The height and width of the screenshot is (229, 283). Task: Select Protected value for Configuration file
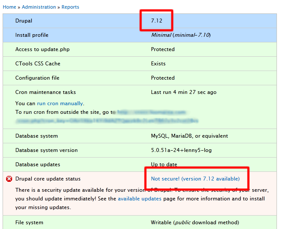tap(163, 78)
